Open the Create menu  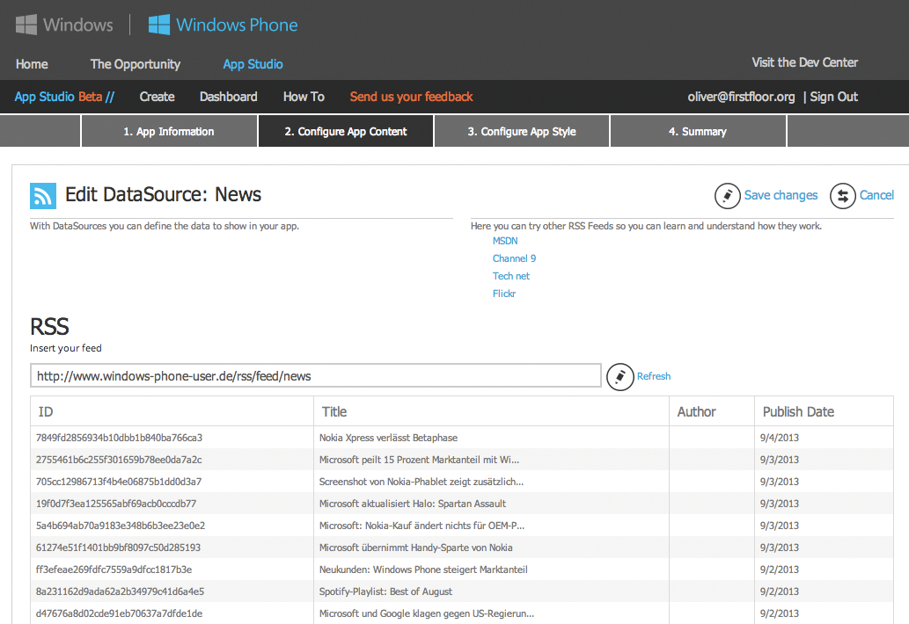click(158, 97)
